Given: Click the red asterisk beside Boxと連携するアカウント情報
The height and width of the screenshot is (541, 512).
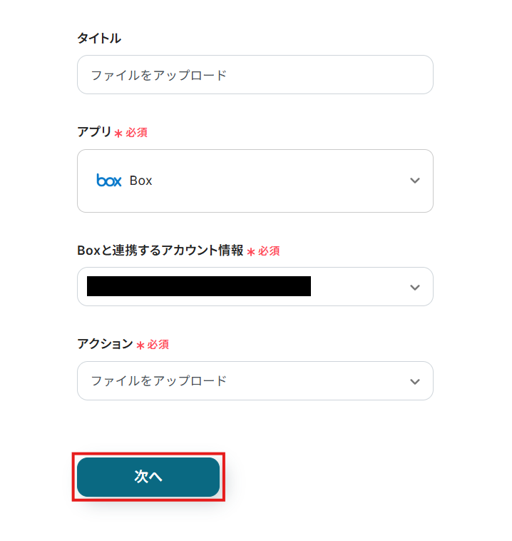Looking at the screenshot, I should (251, 252).
